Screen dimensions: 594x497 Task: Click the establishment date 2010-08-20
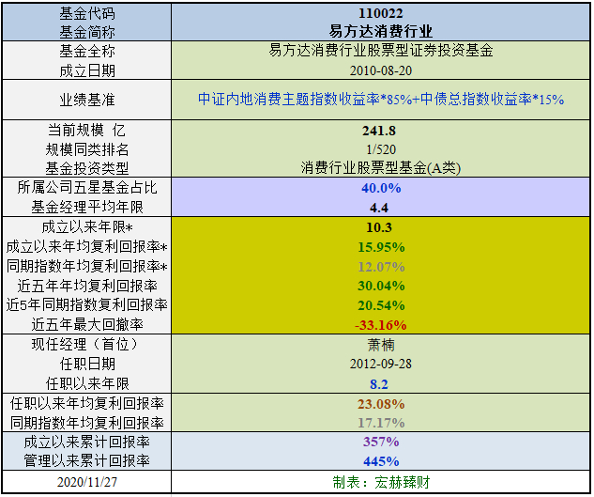pyautogui.click(x=381, y=71)
